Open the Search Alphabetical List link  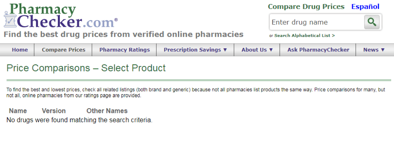coord(305,35)
